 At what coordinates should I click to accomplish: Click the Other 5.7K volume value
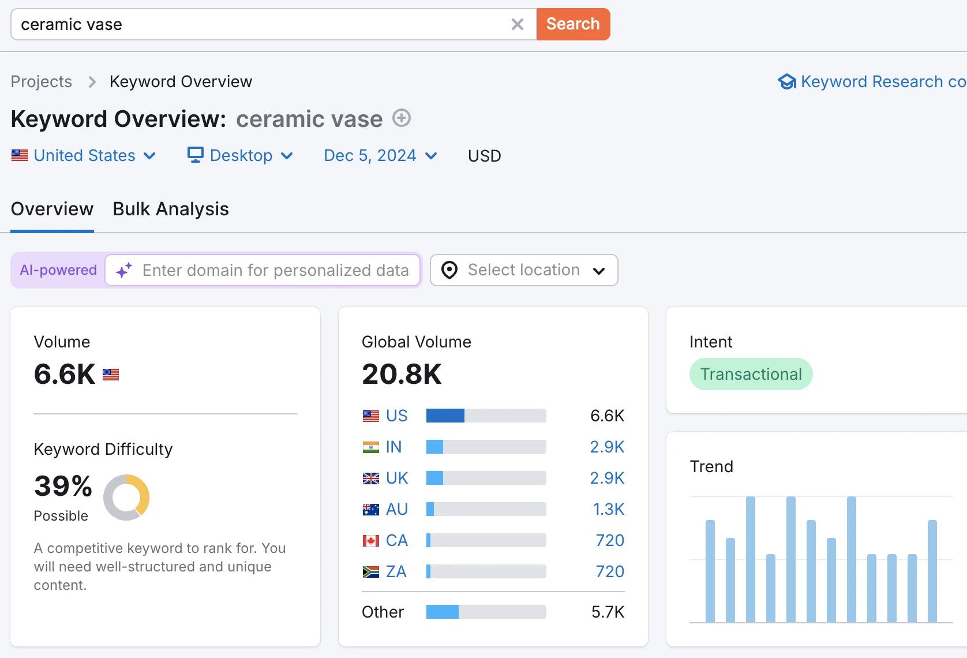tap(608, 612)
